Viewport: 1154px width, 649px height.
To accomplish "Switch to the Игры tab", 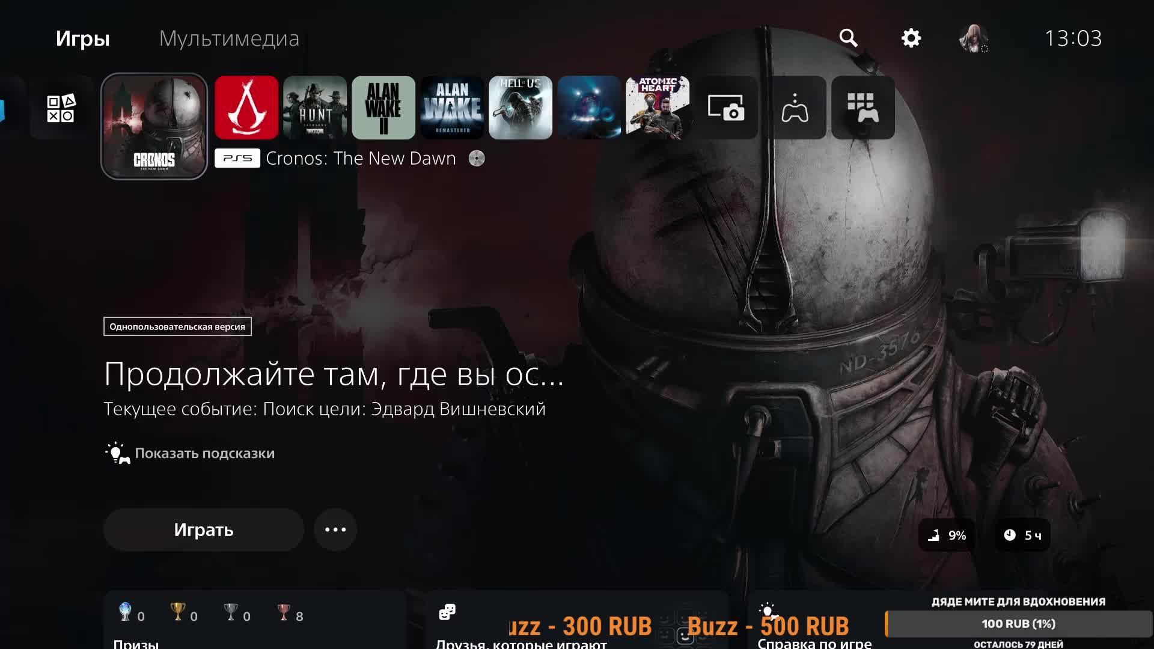I will click(83, 38).
